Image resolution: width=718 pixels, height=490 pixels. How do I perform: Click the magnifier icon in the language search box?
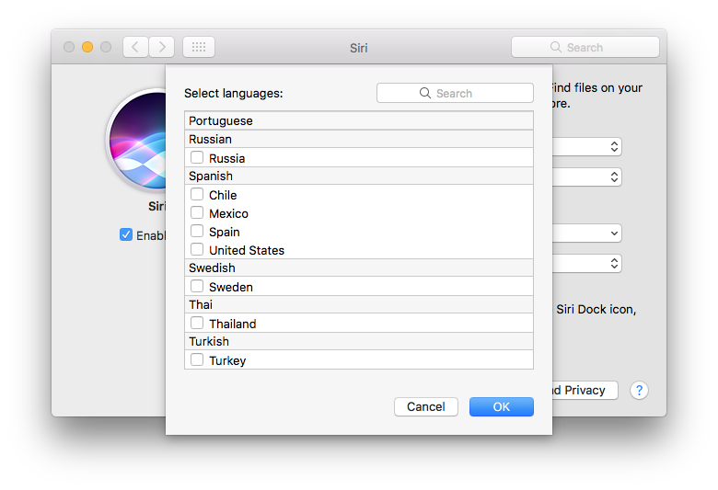click(425, 94)
